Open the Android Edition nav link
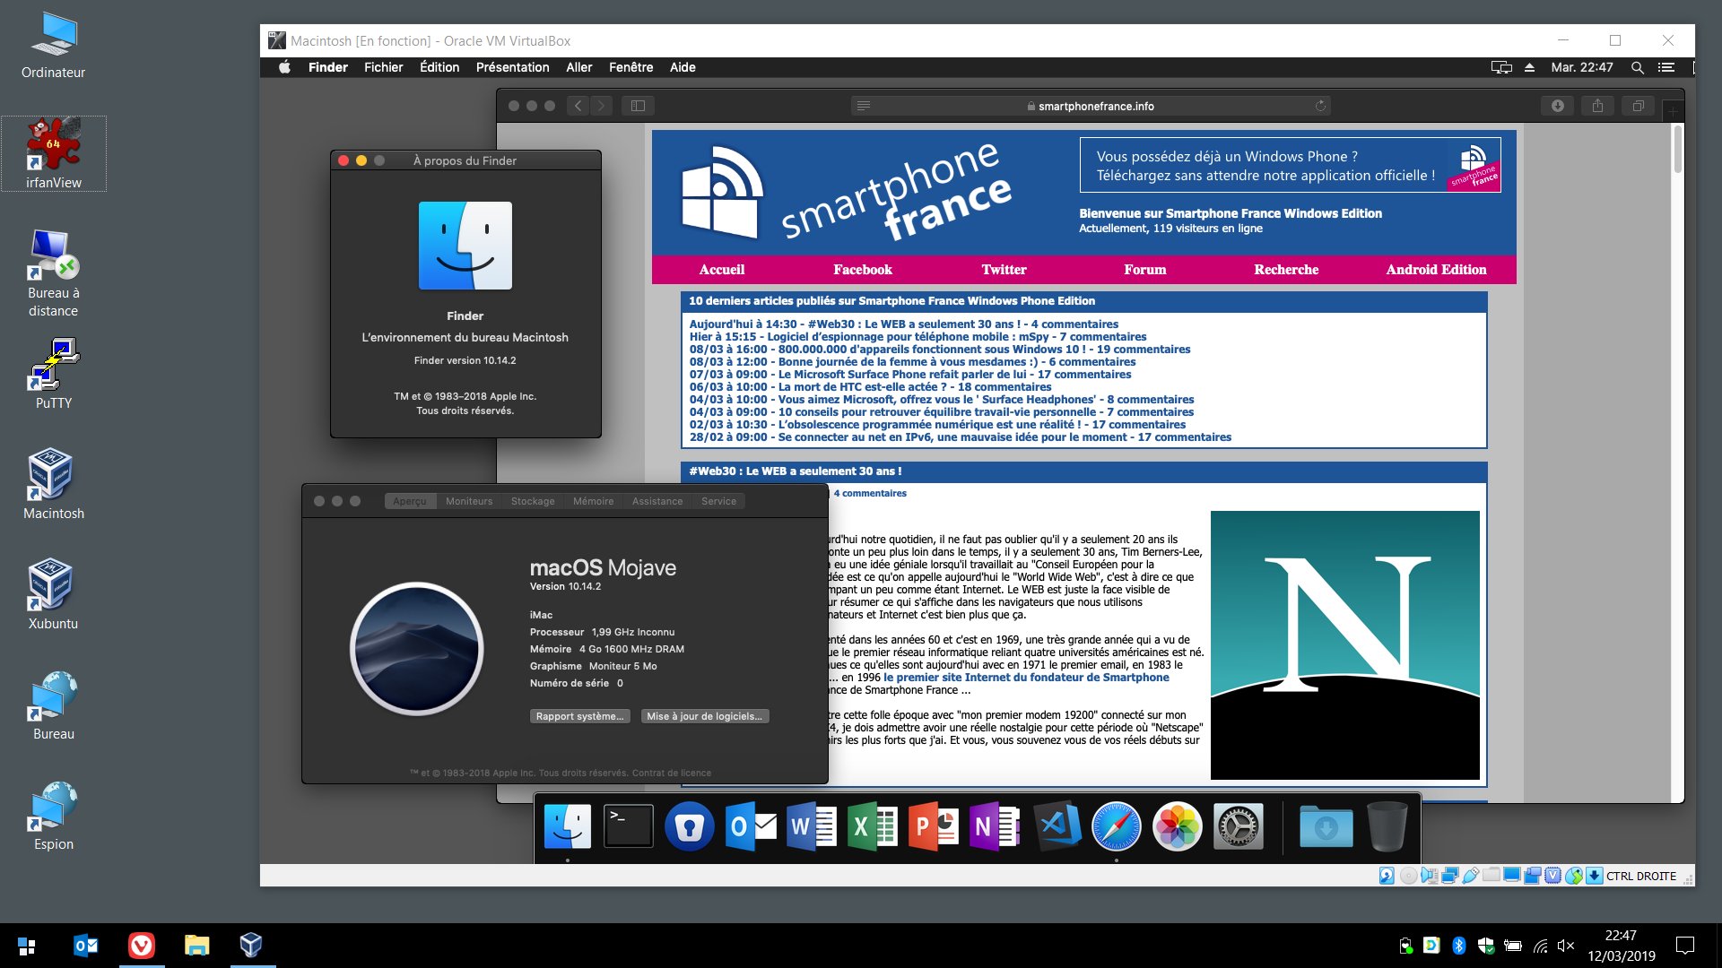 [1435, 269]
